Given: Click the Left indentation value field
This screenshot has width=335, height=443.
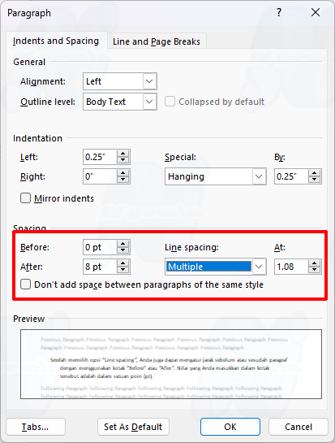Looking at the screenshot, I should [100, 157].
